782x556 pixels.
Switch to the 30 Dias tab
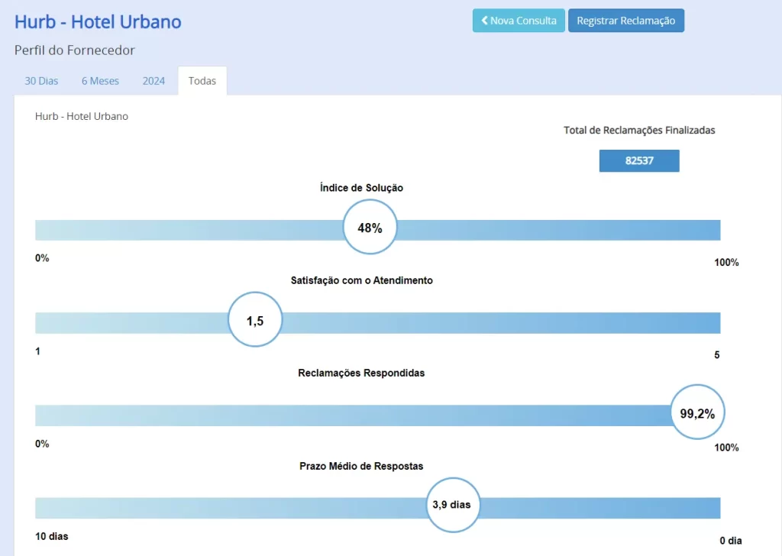click(x=41, y=81)
